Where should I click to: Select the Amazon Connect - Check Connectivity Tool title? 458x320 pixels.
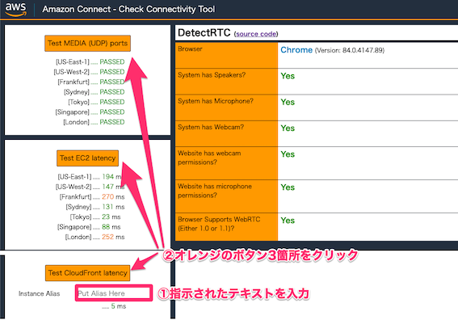pos(128,9)
